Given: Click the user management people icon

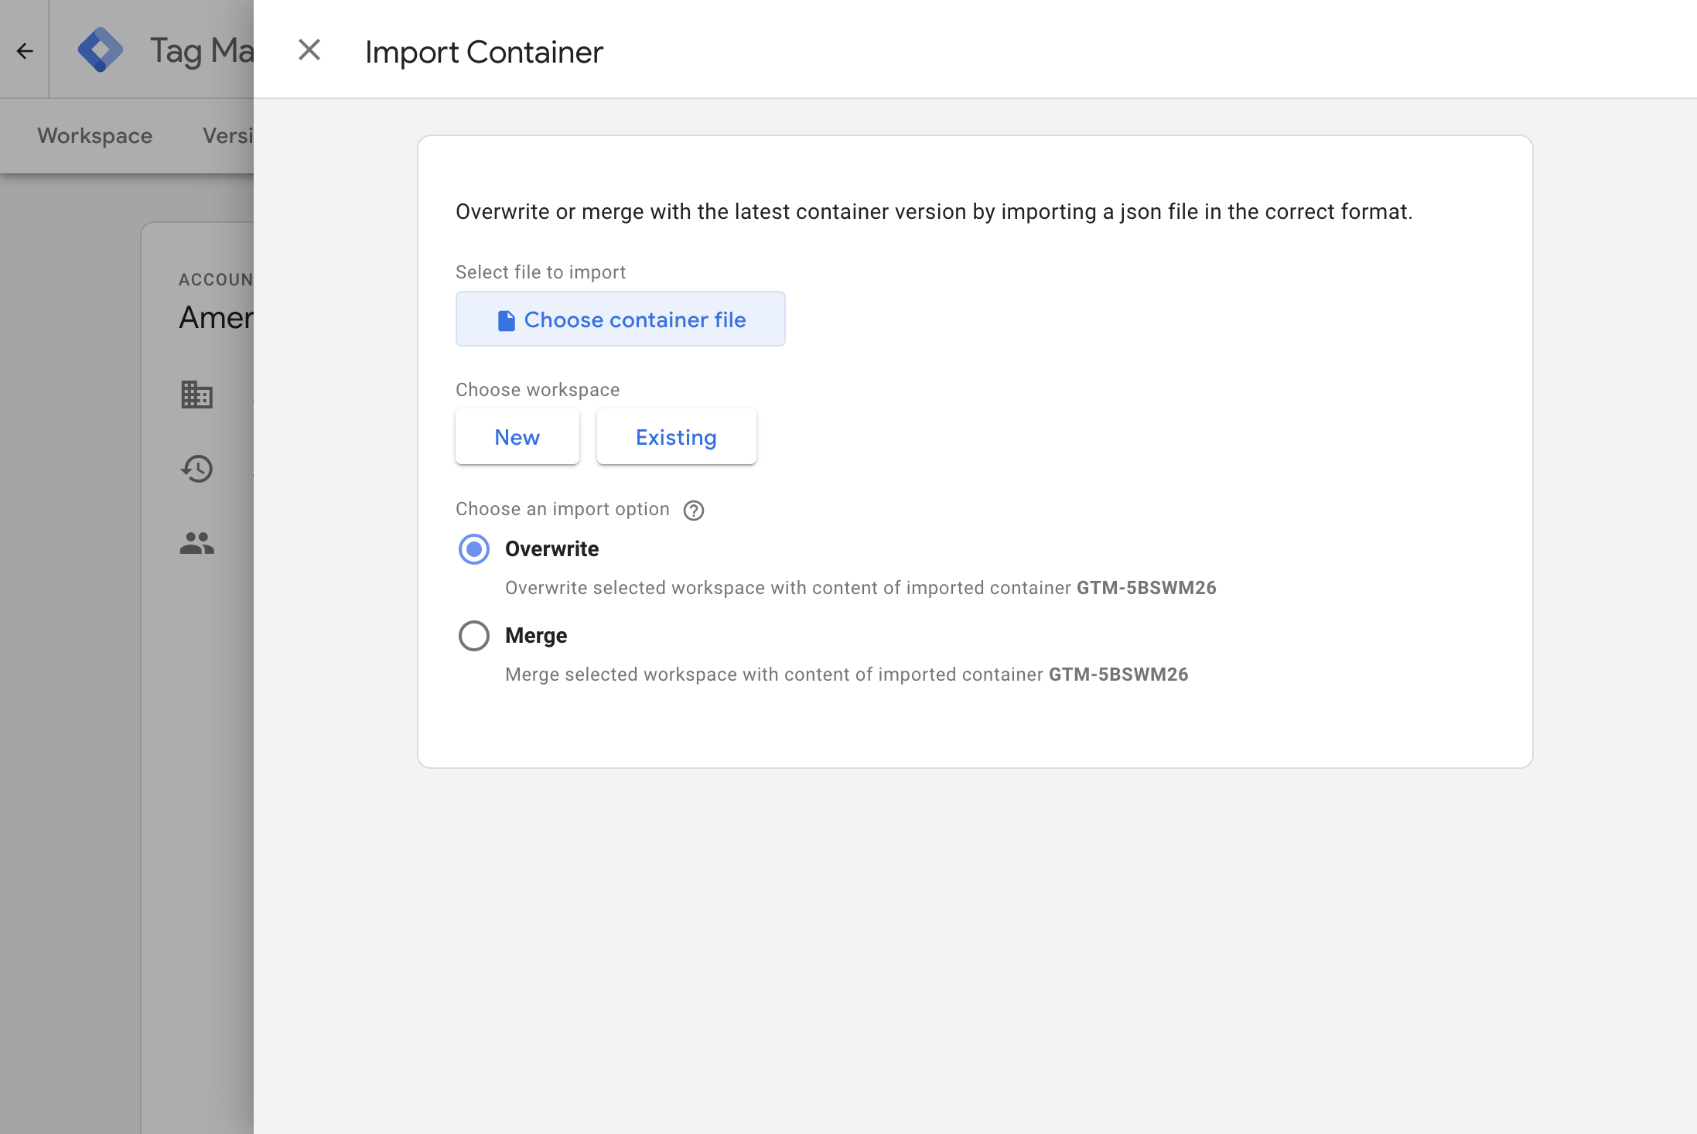Looking at the screenshot, I should pos(196,543).
